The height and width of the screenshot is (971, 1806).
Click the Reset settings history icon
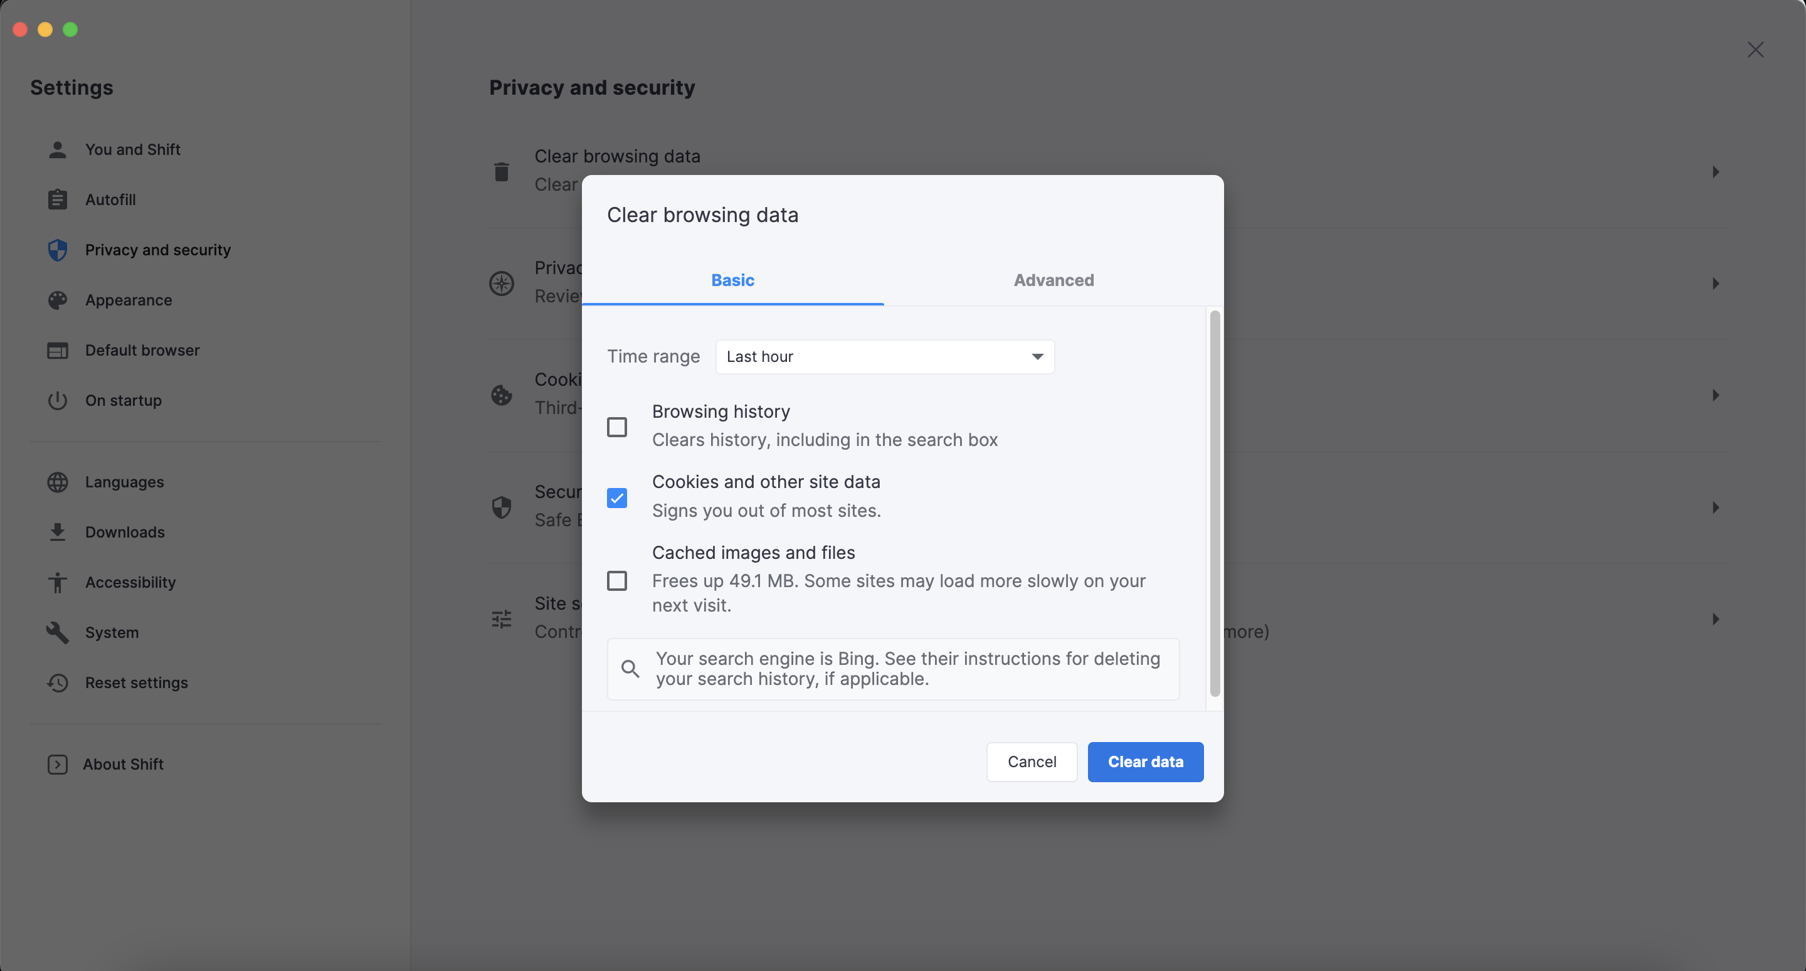58,683
